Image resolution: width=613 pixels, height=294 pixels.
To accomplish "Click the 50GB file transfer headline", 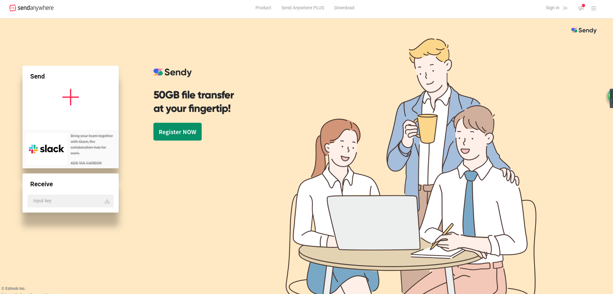I will 194,102.
